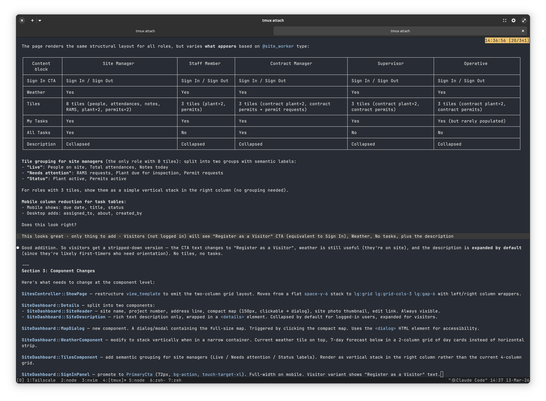Open tmux window 3:nvim

pyautogui.click(x=89, y=380)
